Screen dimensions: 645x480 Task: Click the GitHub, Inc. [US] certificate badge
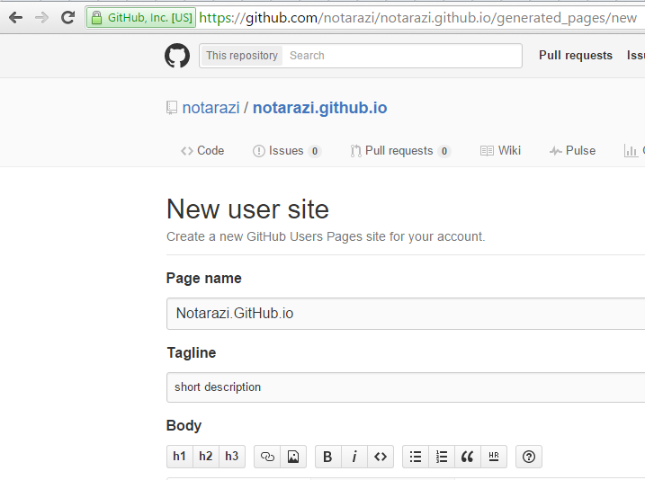click(x=141, y=18)
